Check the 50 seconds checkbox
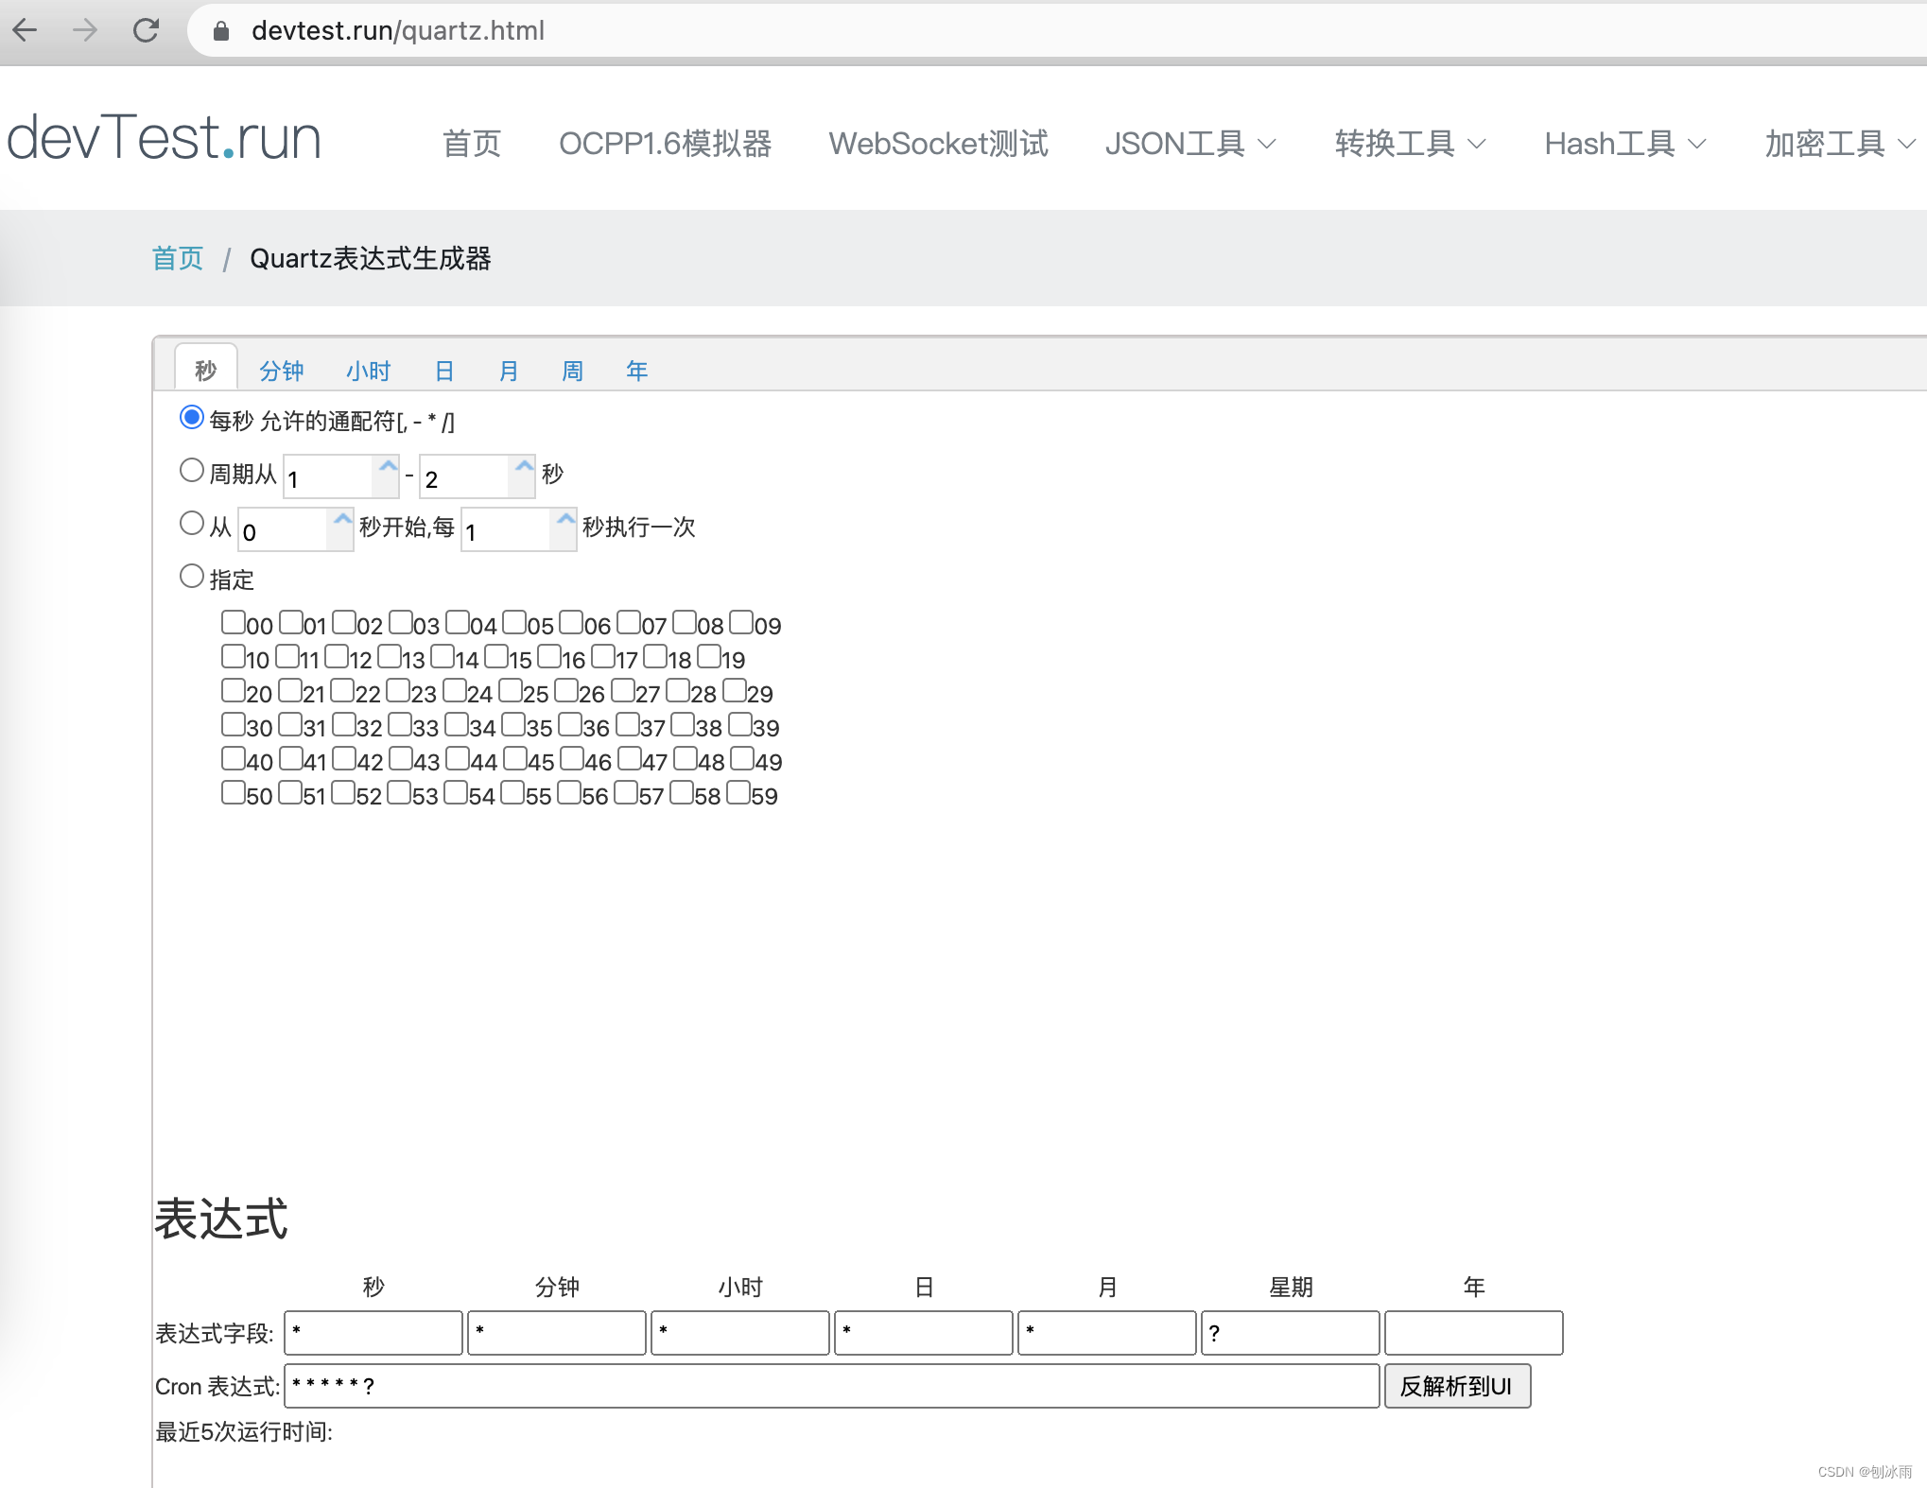The height and width of the screenshot is (1488, 1927). tap(234, 792)
